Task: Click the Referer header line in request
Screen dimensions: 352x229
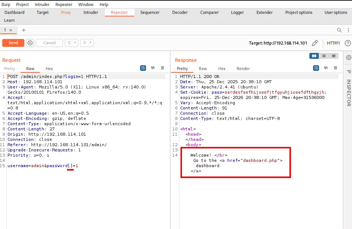Action: pyautogui.click(x=57, y=145)
